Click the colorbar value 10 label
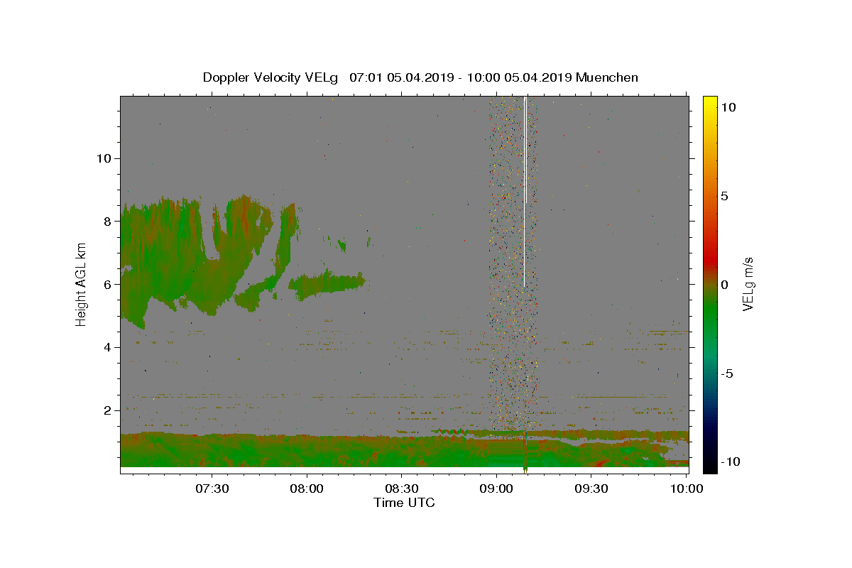This screenshot has height=568, width=852. (728, 106)
